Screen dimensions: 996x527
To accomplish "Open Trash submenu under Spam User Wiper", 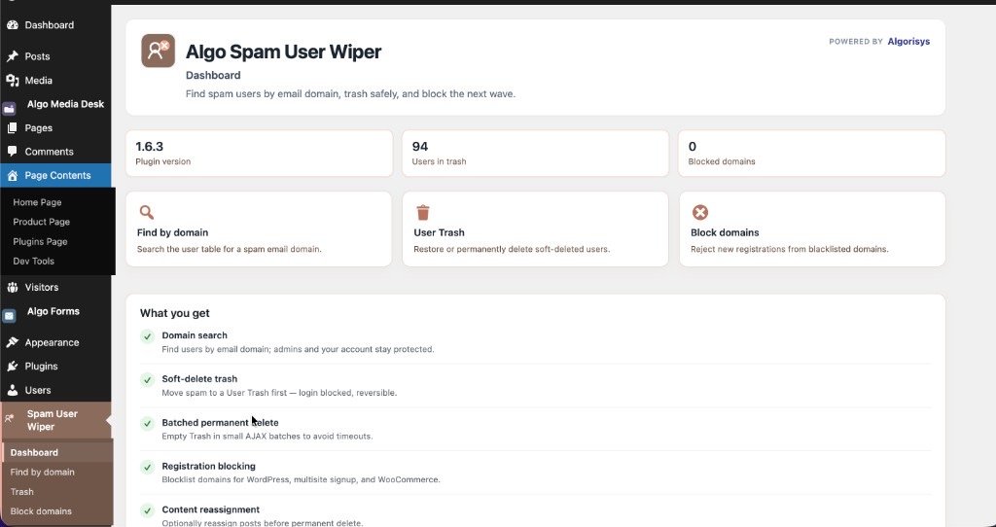I will [22, 492].
